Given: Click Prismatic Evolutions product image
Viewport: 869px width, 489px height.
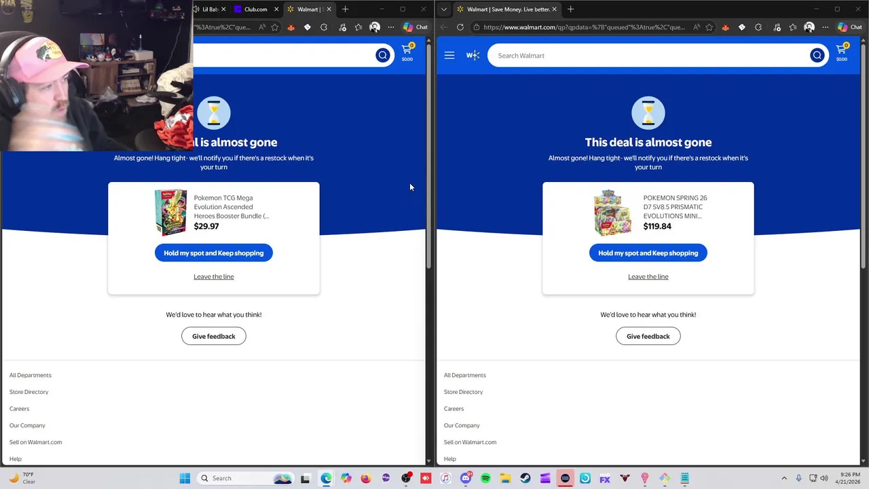Looking at the screenshot, I should [x=612, y=212].
